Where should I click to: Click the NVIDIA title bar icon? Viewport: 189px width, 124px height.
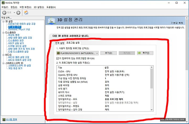coord(3,3)
